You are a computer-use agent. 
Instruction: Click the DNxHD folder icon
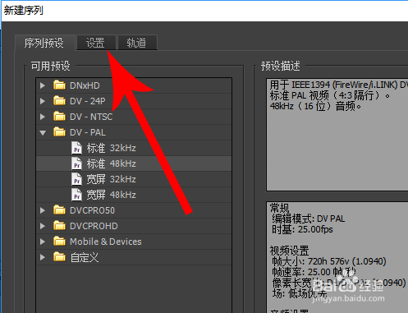click(x=59, y=85)
